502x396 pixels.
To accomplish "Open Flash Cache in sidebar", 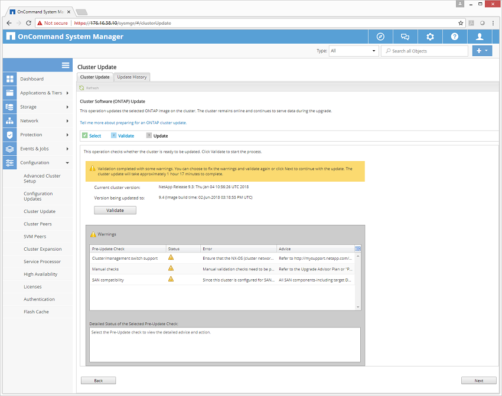I will point(36,312).
